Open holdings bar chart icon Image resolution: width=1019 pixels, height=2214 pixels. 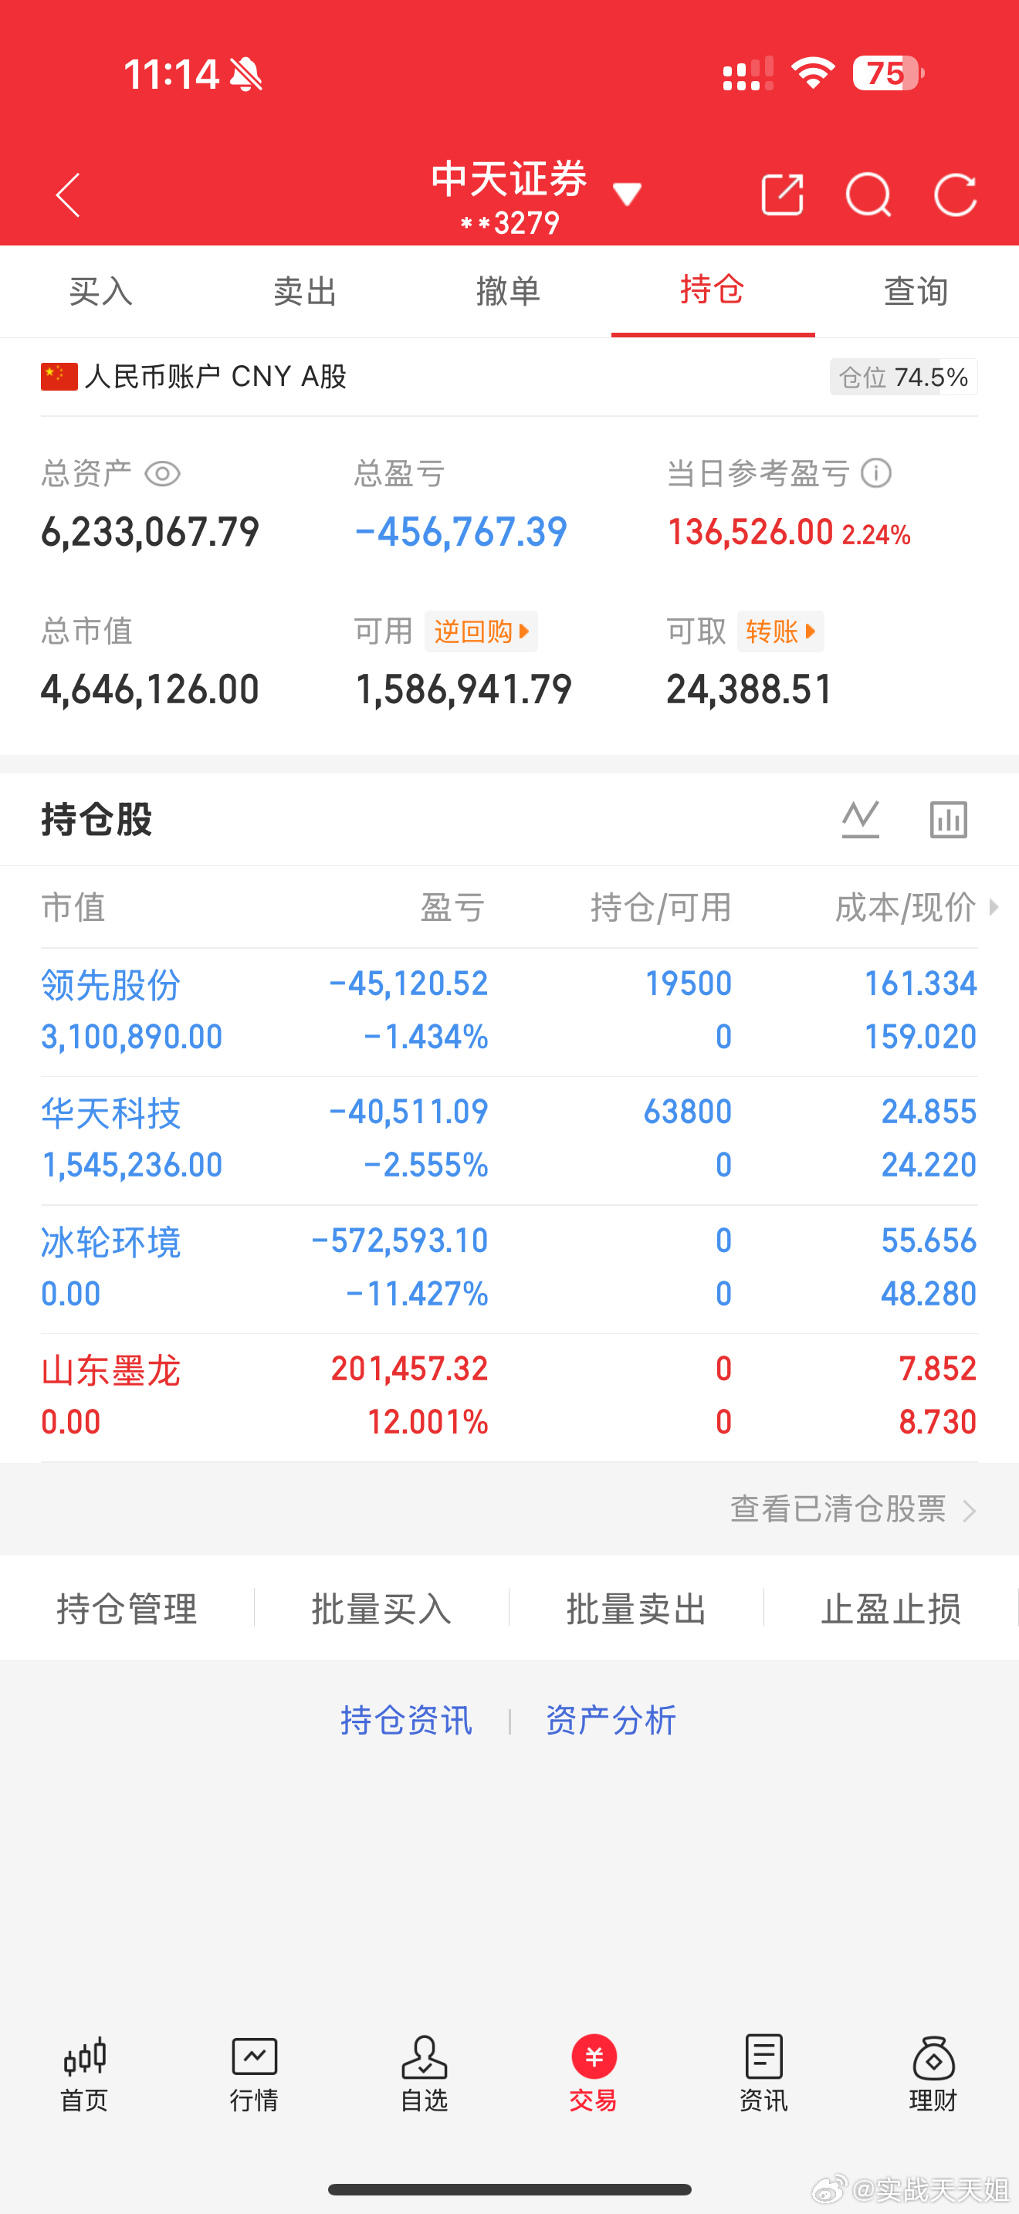click(x=949, y=819)
